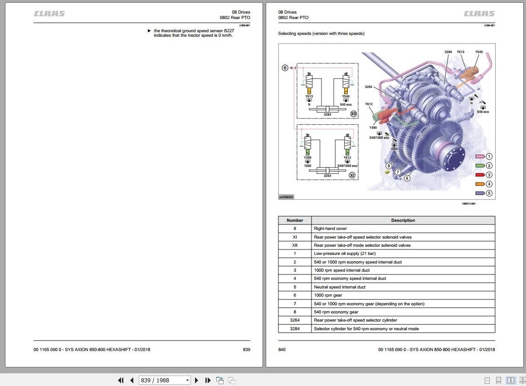Screen dimensions: 526x386
Task: Jump to the first page
Action: tap(121, 380)
